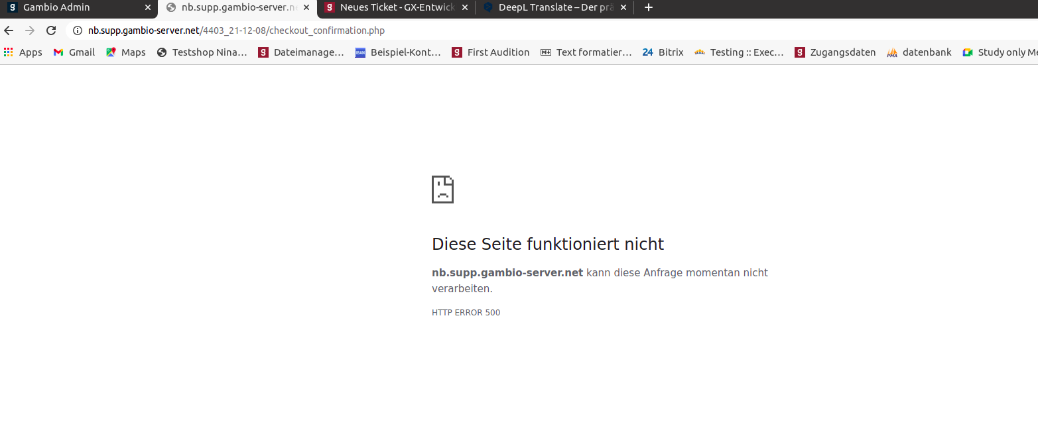Screen dimensions: 1038x438
Task: Switch to the DeepL Translate tab
Action: point(554,8)
